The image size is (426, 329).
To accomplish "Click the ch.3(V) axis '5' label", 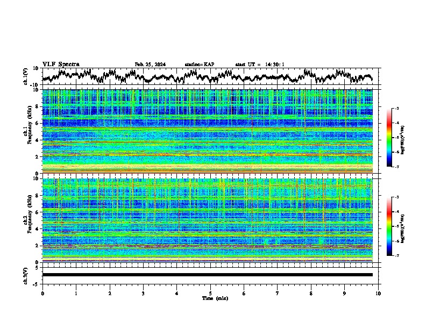I will coord(37,268).
